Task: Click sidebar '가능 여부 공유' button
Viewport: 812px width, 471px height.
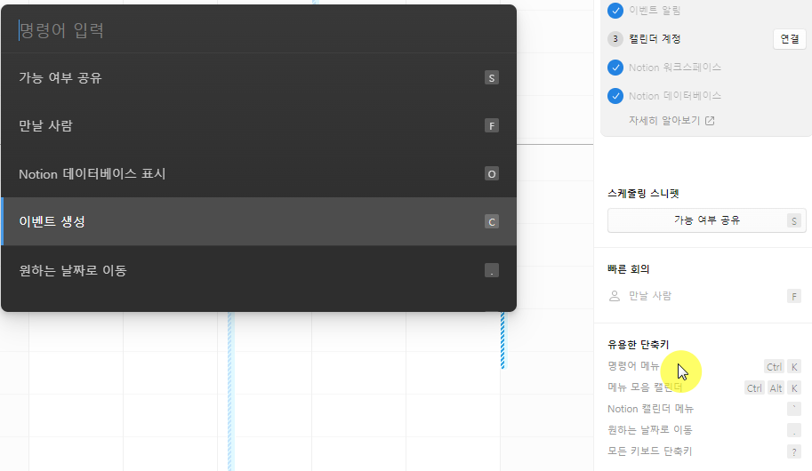Action: coord(706,220)
